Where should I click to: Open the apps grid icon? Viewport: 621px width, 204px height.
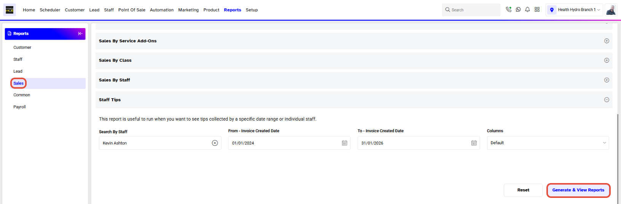pyautogui.click(x=537, y=10)
